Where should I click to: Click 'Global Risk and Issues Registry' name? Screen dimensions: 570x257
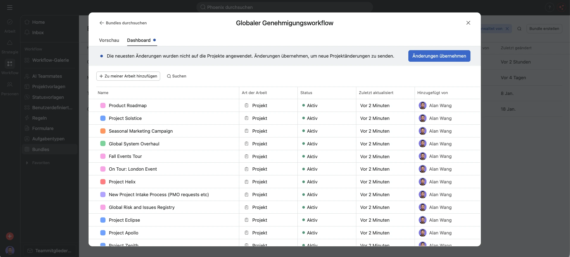[x=142, y=207]
